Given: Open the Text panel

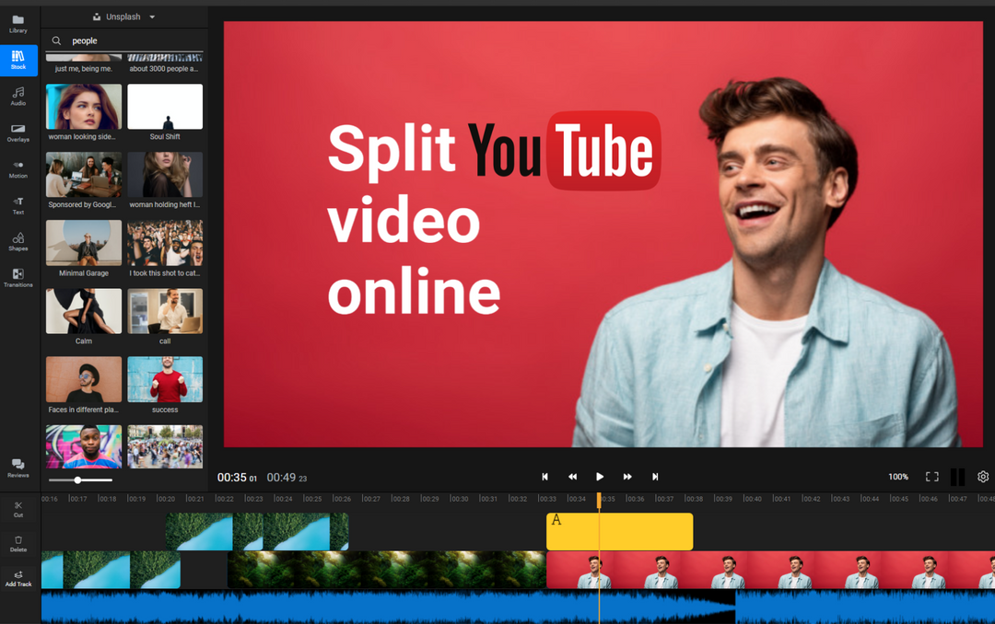Looking at the screenshot, I should click(x=18, y=206).
